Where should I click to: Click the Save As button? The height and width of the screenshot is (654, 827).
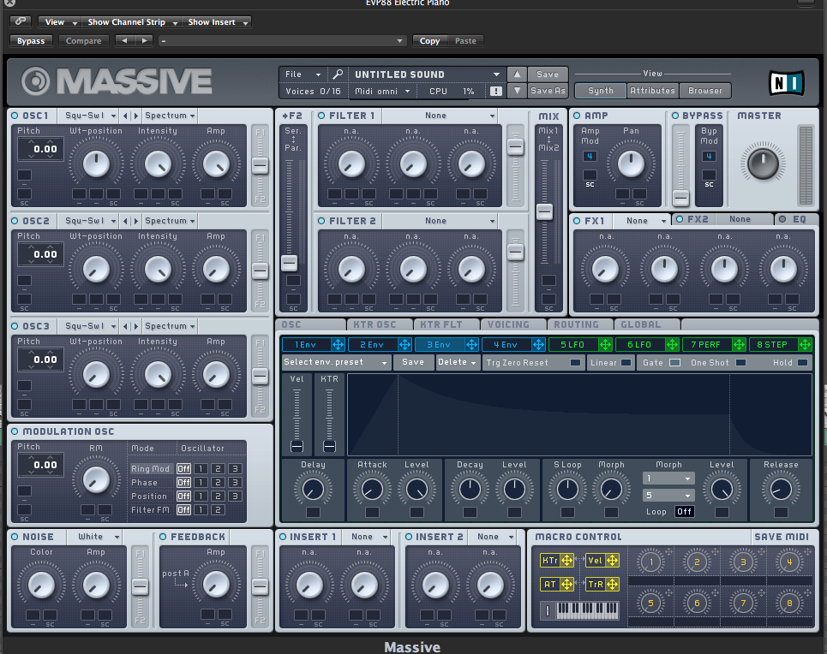pyautogui.click(x=548, y=91)
